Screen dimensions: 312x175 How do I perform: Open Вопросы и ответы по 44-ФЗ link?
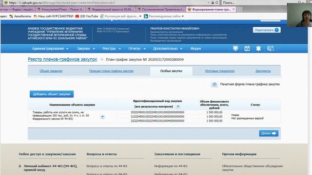[x=107, y=166]
